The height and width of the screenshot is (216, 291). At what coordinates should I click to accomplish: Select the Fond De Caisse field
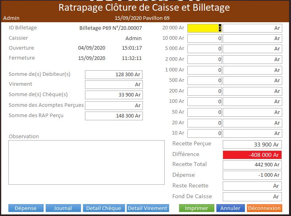(252, 197)
